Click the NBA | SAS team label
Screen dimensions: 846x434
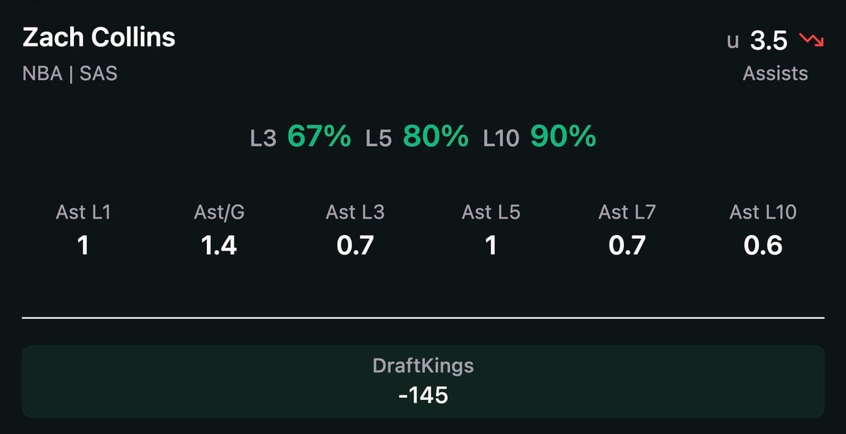tap(70, 73)
